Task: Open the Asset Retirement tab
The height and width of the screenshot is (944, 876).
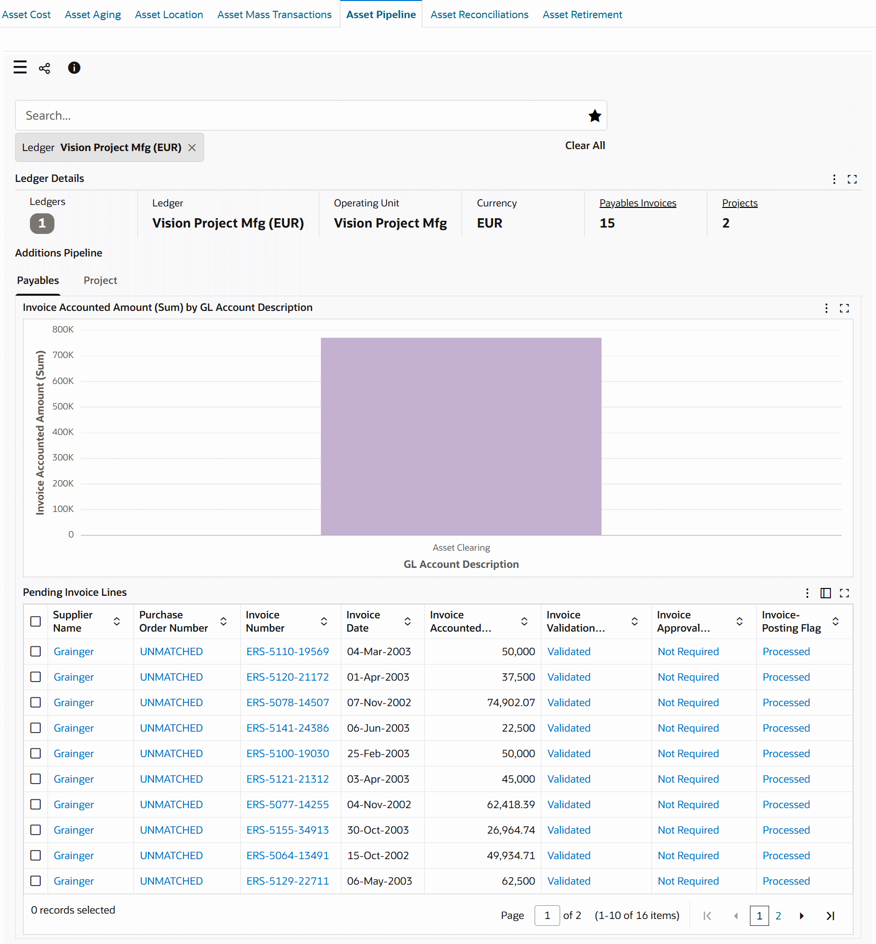Action: [x=582, y=15]
